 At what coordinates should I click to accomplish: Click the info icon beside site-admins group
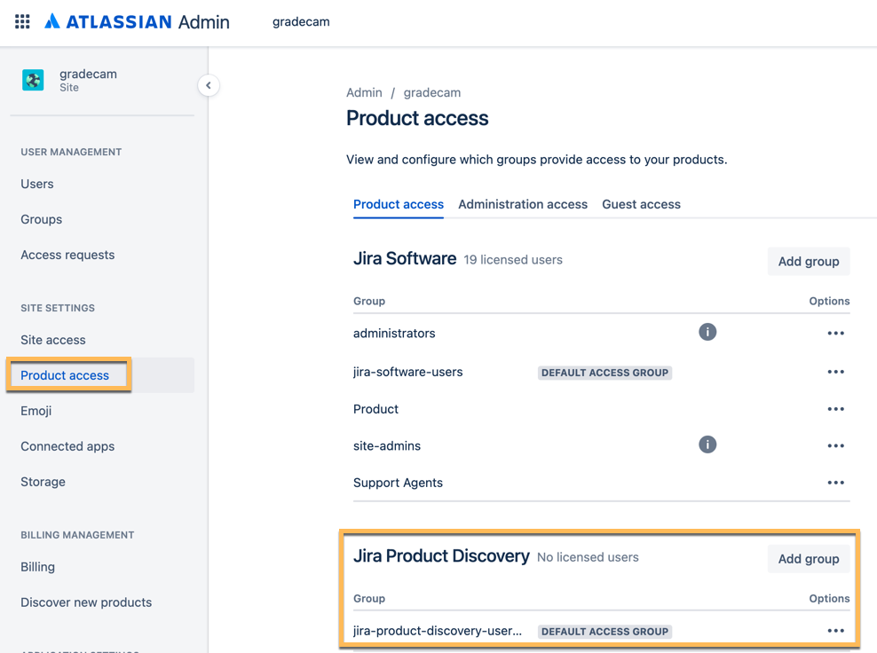(707, 445)
